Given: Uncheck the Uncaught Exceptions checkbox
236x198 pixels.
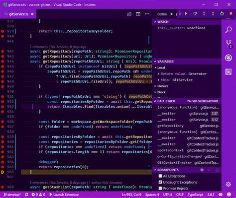Looking at the screenshot, I should (160, 182).
